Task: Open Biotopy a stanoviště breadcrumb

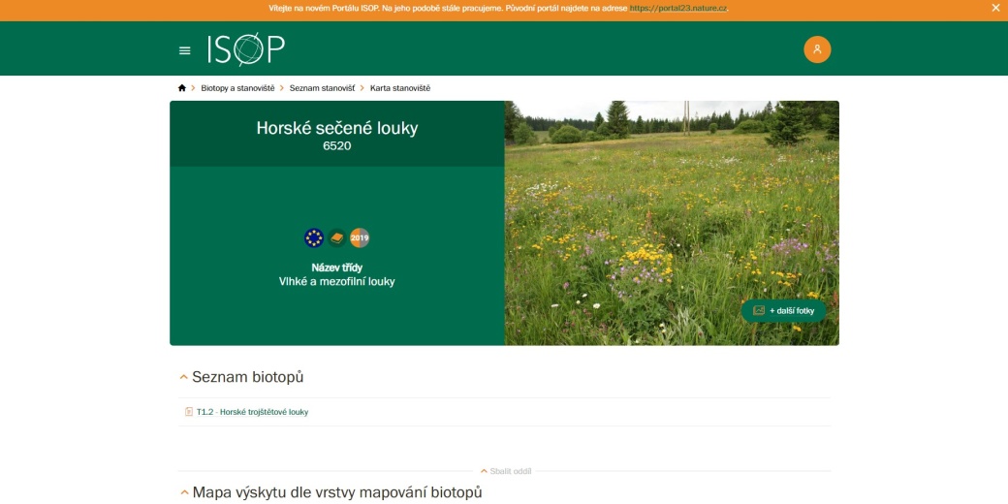Action: [x=237, y=88]
